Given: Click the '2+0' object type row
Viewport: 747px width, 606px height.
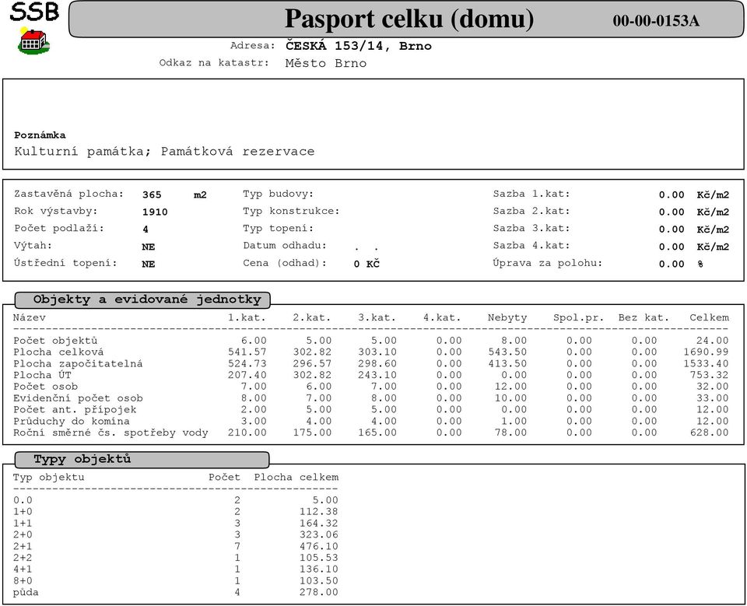Looking at the screenshot, I should tap(175, 534).
